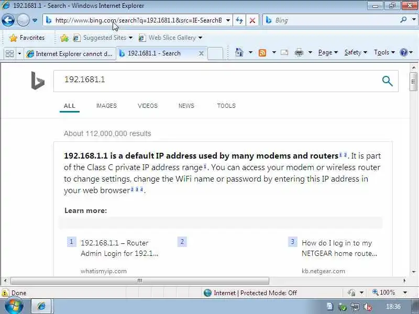This screenshot has height=314, width=419.
Task: Open the Windows Start orb
Action: coord(14,306)
